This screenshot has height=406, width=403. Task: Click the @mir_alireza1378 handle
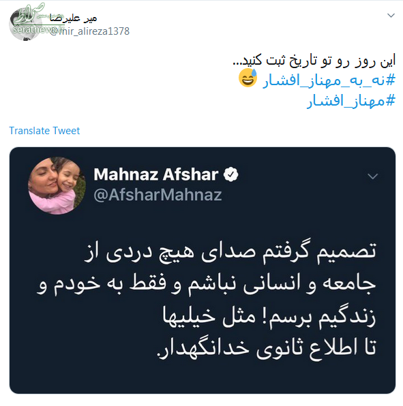pyautogui.click(x=89, y=31)
